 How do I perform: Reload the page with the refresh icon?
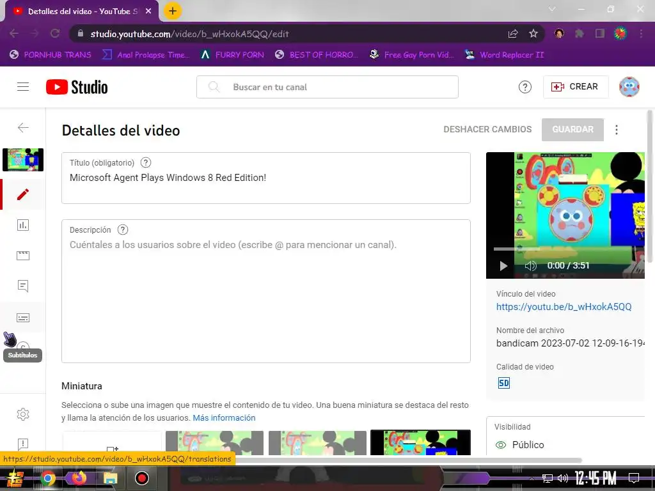pos(55,33)
